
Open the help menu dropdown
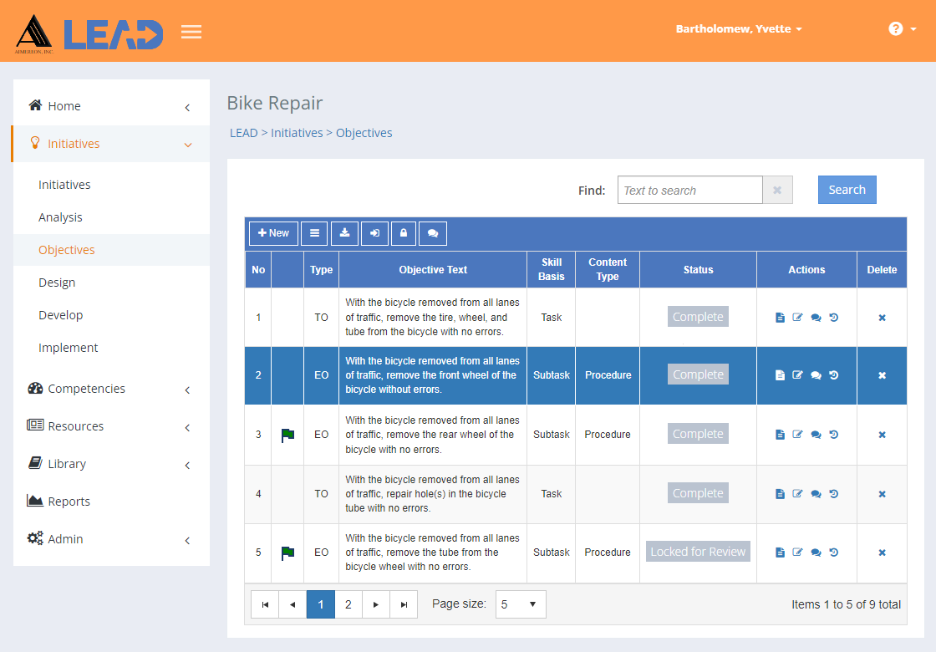click(902, 28)
